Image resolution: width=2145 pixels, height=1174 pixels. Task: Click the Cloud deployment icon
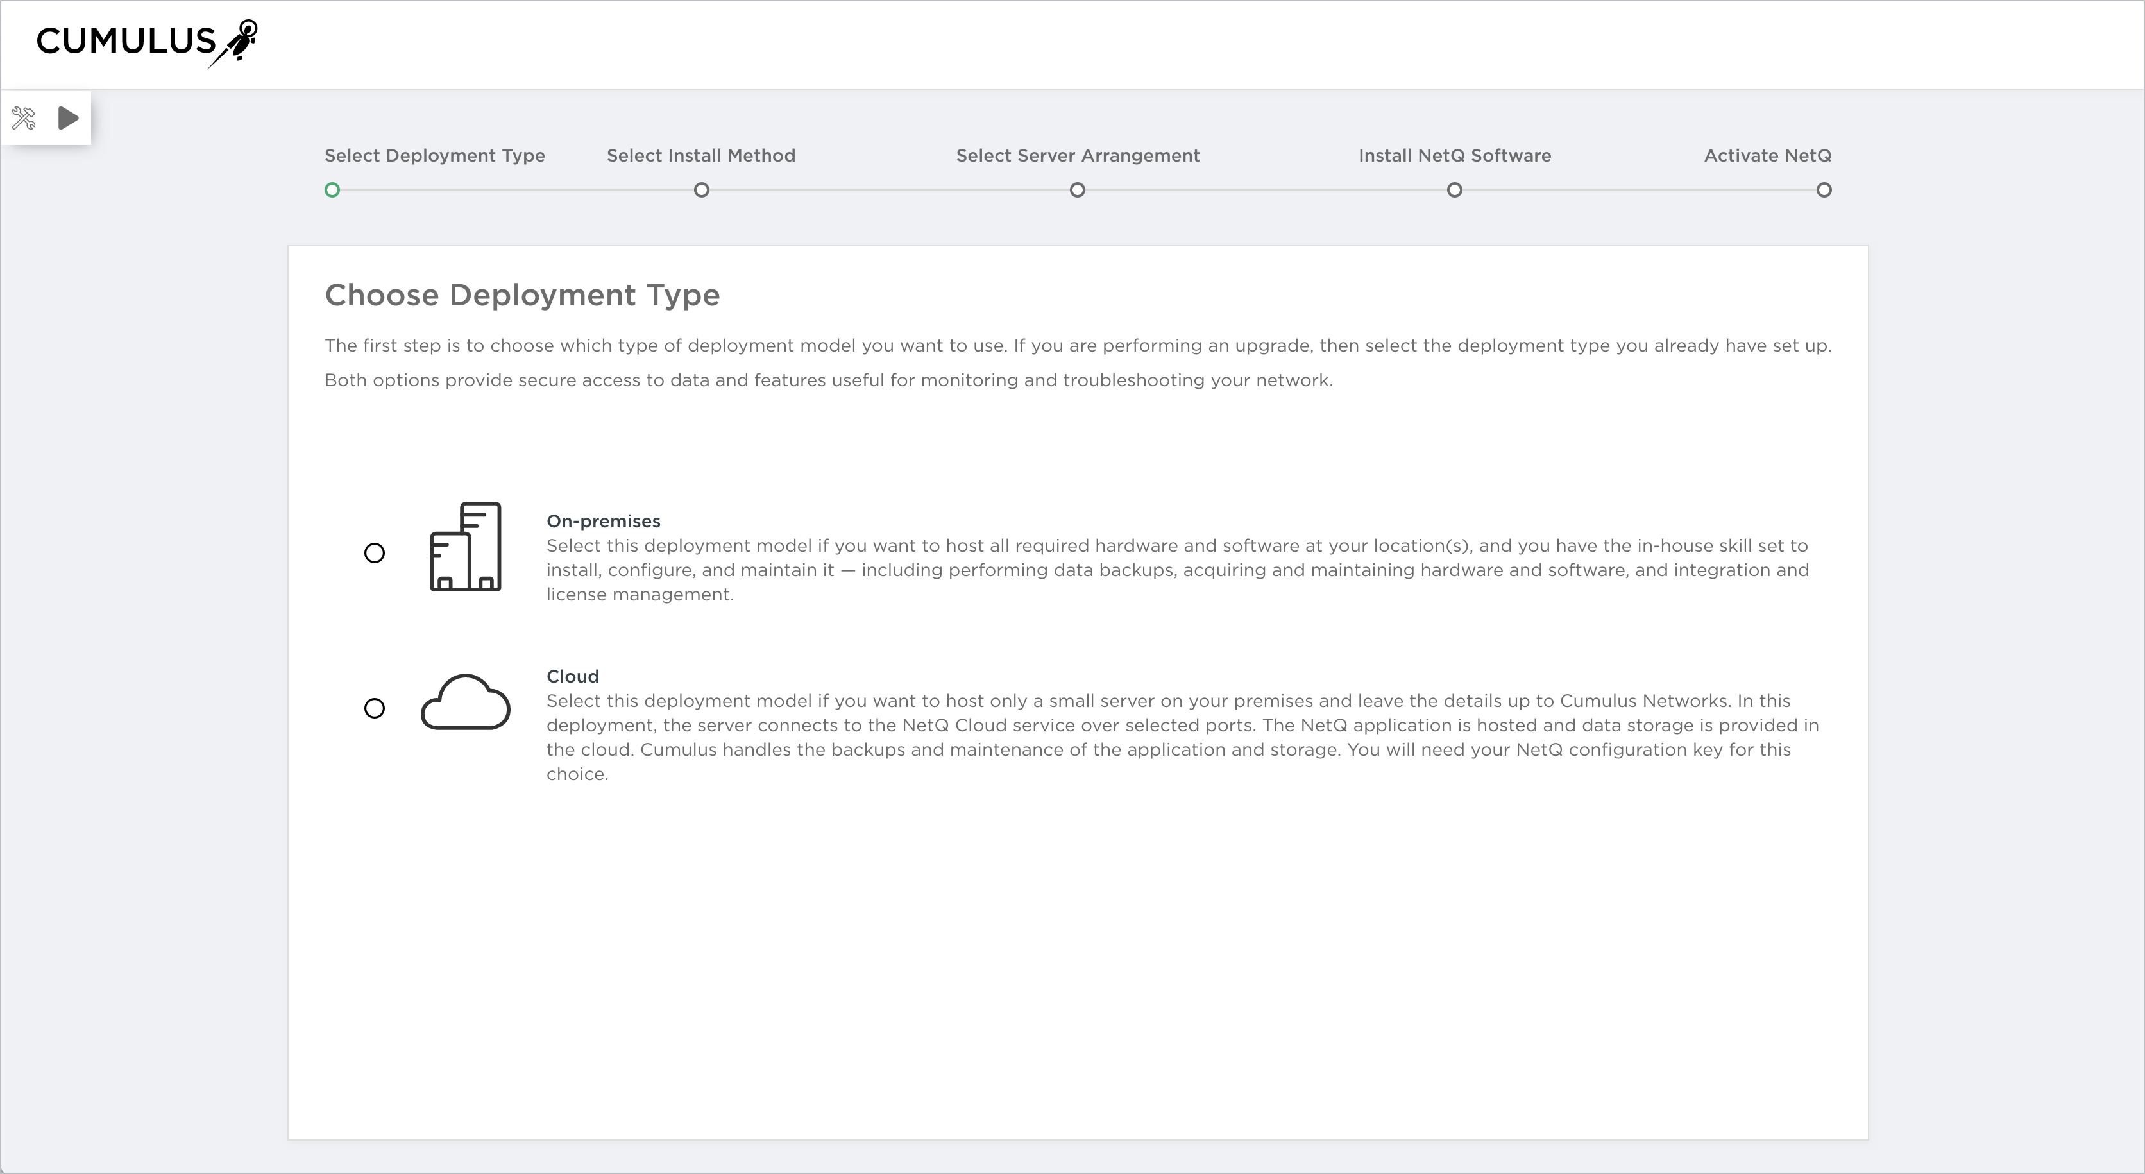pos(466,702)
